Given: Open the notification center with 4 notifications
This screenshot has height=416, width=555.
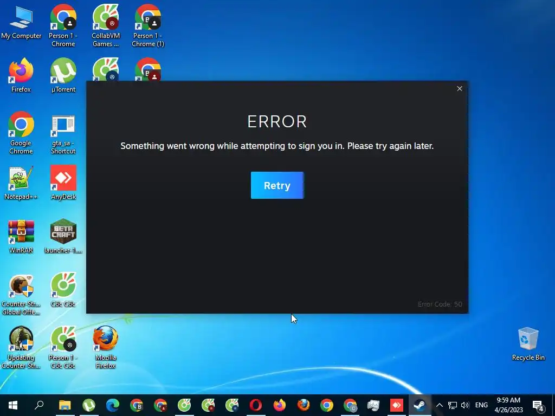Looking at the screenshot, I should [538, 405].
